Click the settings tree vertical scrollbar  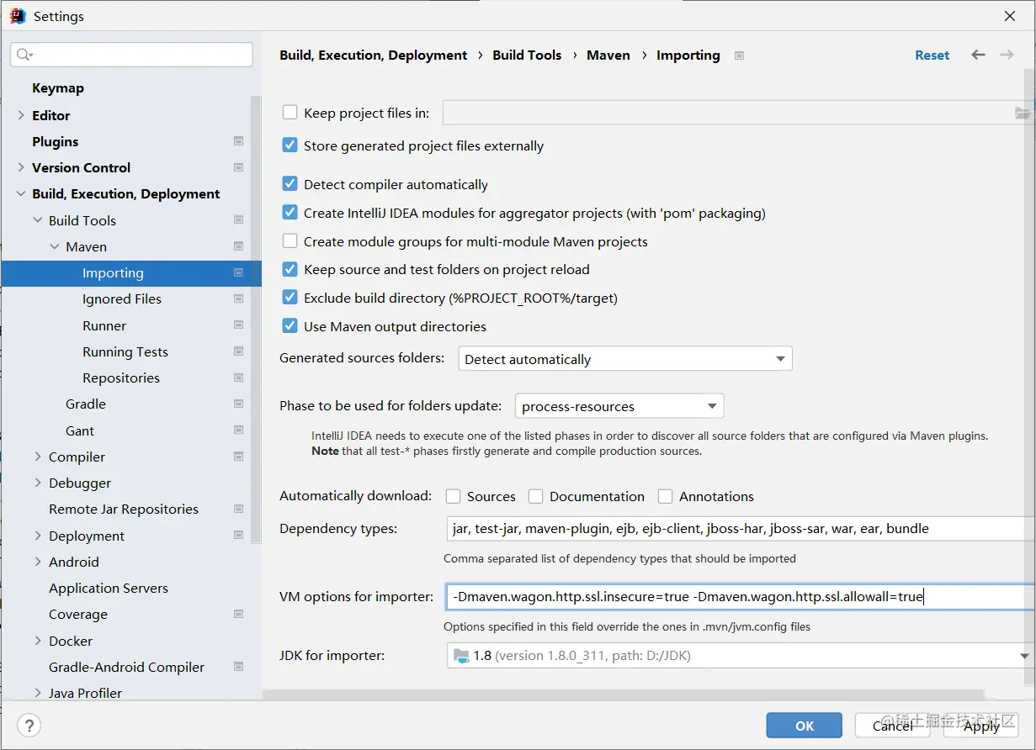tap(257, 320)
